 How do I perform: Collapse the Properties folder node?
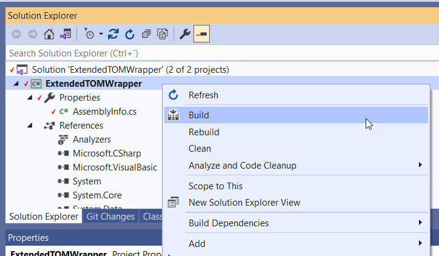(x=30, y=98)
